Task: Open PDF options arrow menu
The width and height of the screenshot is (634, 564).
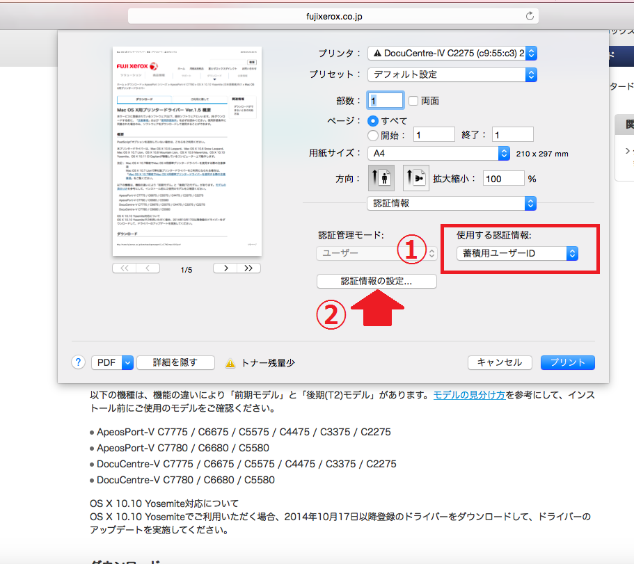Action: 127,362
